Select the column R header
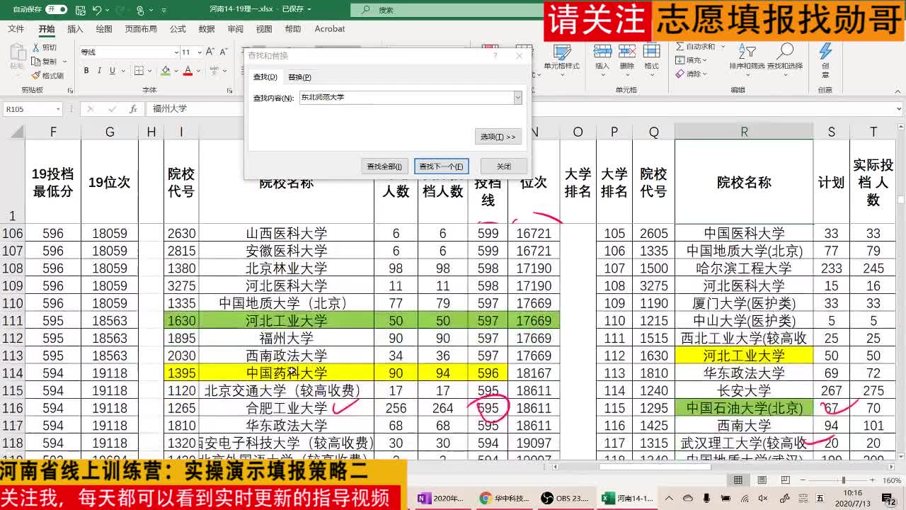The height and width of the screenshot is (510, 906). (744, 132)
